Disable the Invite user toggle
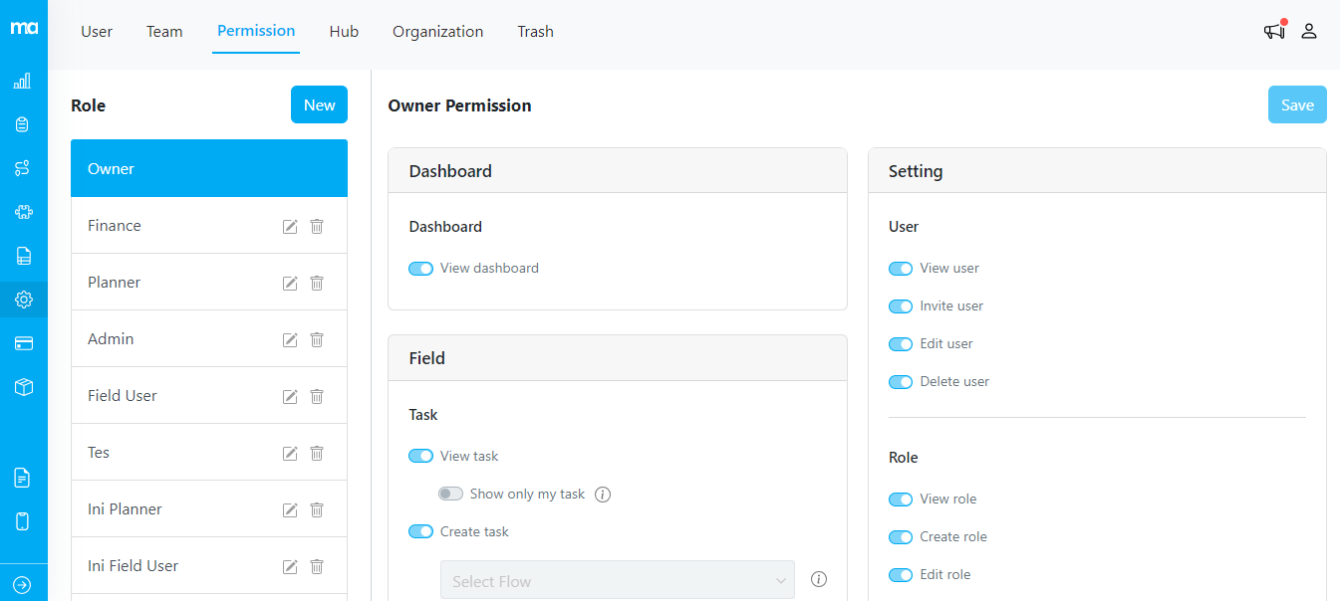Image resolution: width=1340 pixels, height=601 pixels. [x=901, y=306]
